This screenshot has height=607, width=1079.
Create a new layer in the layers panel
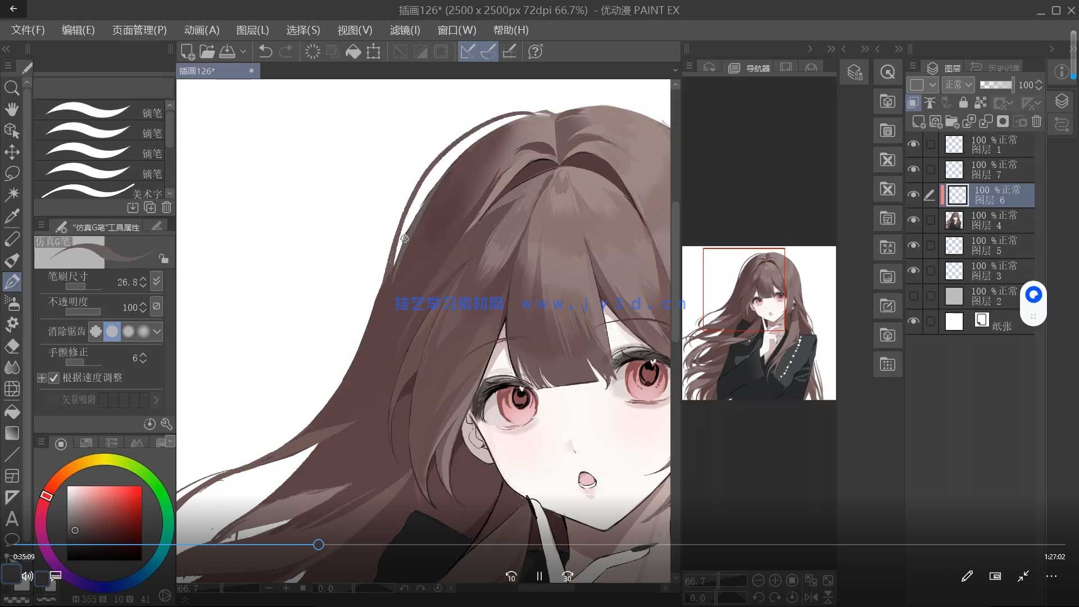tap(919, 121)
